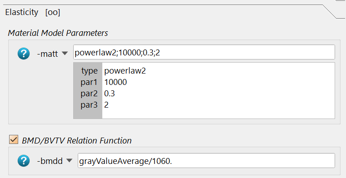Expand the -bmdd dropdown arrow
This screenshot has height=178, width=346.
tap(69, 161)
